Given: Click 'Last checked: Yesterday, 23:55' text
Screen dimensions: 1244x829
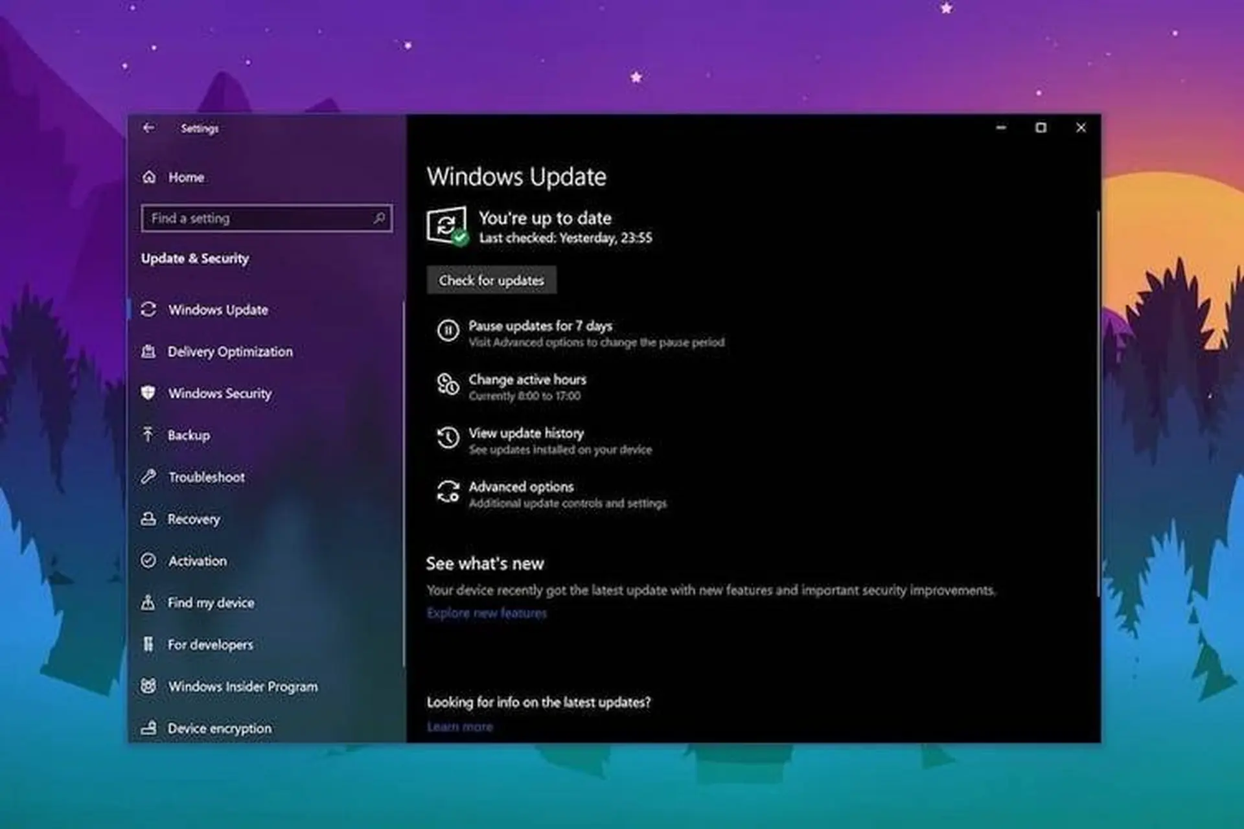Looking at the screenshot, I should pos(566,238).
